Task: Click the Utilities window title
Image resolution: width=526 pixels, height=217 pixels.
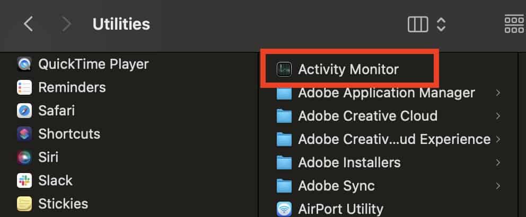Action: [x=121, y=24]
